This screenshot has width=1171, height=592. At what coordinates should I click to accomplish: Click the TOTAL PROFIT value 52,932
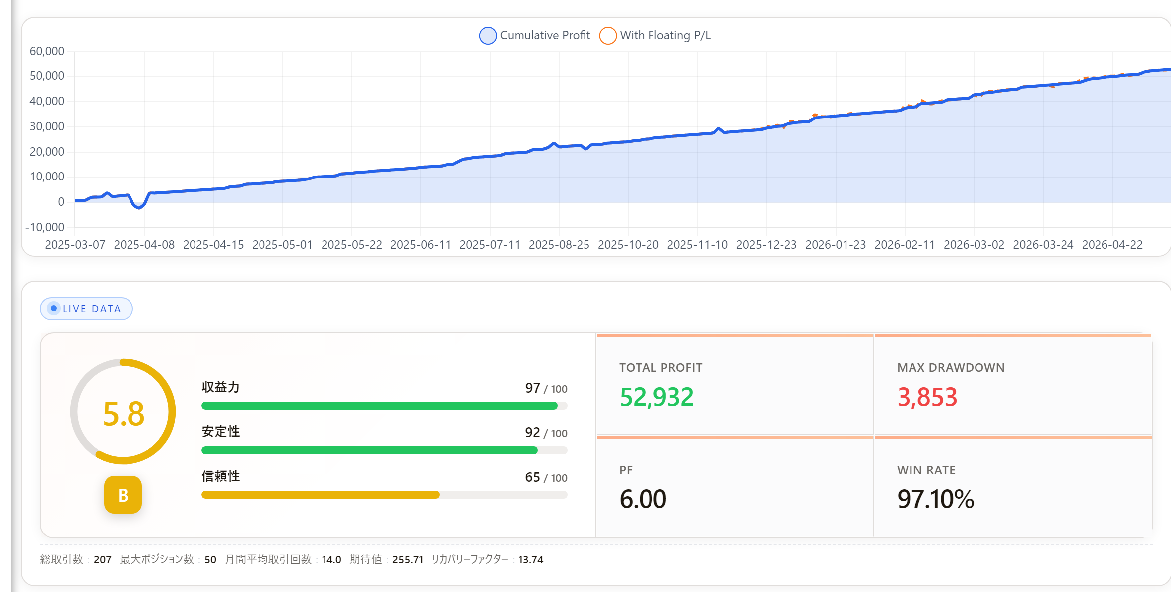[x=656, y=397]
